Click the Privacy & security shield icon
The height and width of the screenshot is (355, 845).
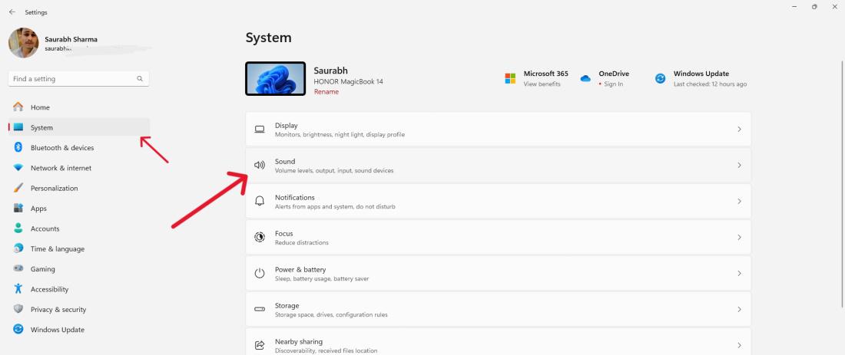[x=18, y=309]
